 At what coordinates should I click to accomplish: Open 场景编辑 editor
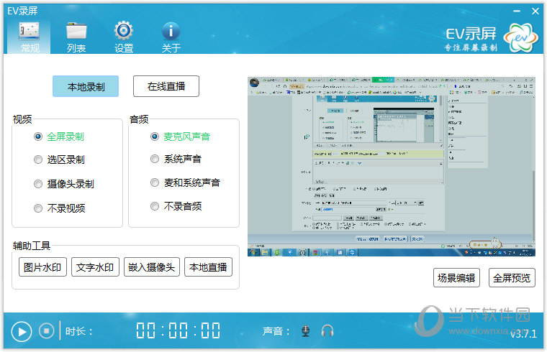[x=456, y=278]
